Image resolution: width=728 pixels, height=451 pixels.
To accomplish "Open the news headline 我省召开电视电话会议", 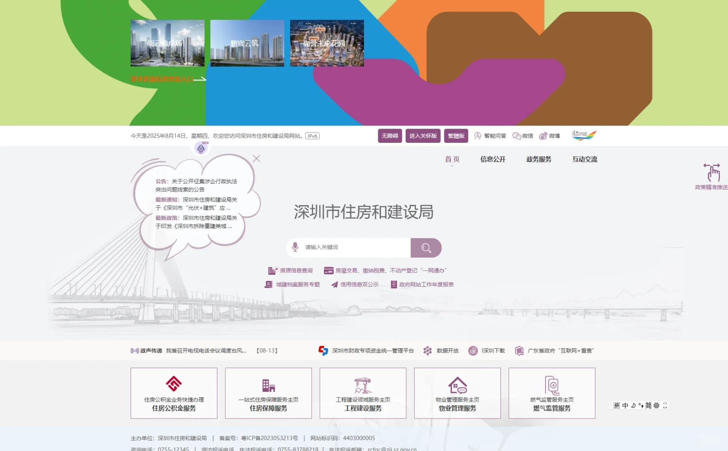I will point(206,351).
